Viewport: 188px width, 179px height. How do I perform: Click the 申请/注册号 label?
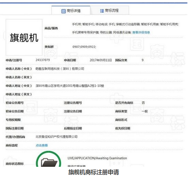pyautogui.click(x=14, y=60)
